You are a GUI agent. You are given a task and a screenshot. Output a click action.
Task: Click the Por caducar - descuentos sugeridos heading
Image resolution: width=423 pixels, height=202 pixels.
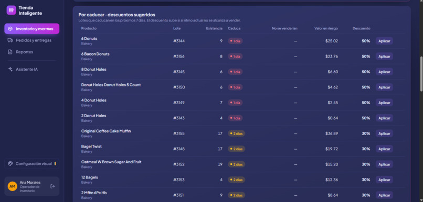coord(117,15)
